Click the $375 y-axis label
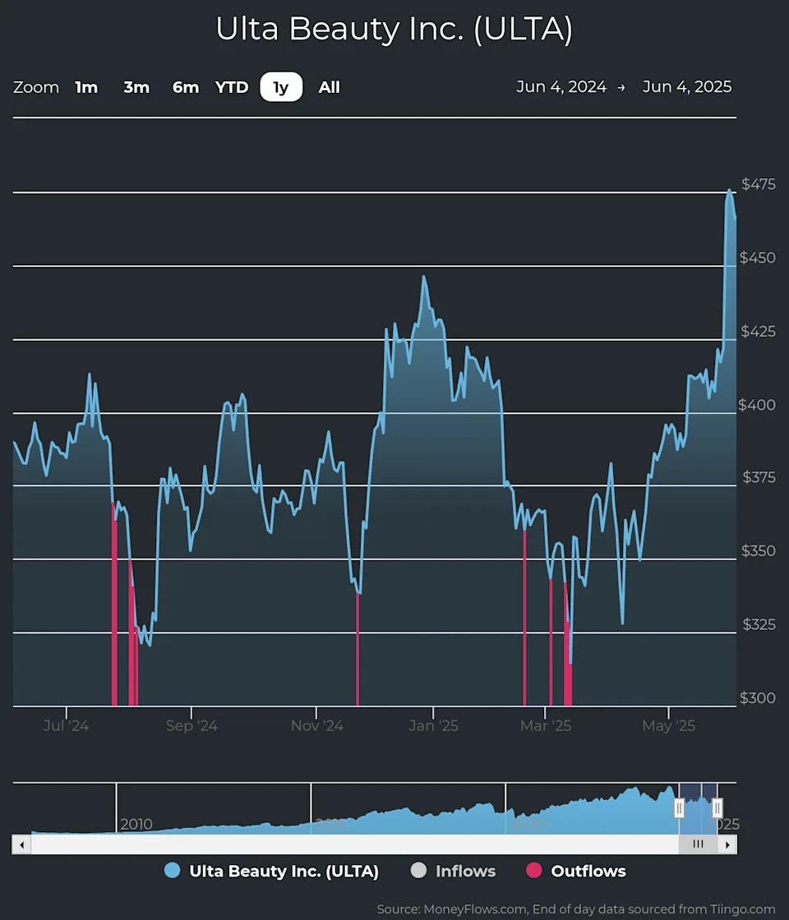 coord(759,477)
